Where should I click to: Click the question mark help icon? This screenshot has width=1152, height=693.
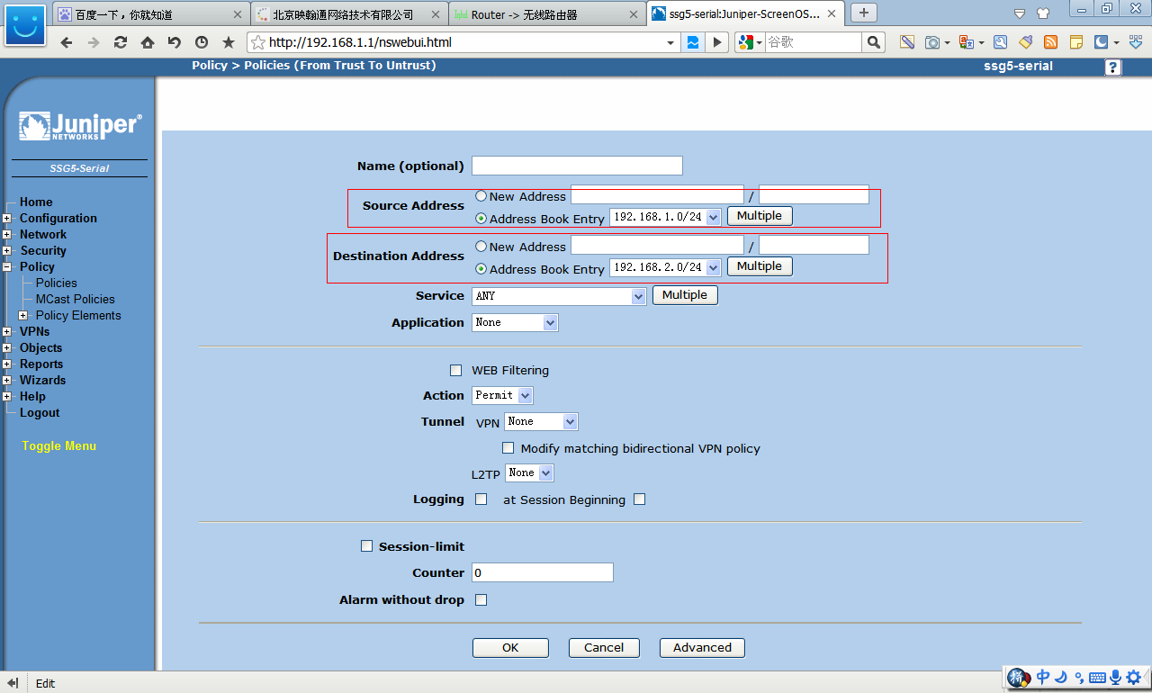pyautogui.click(x=1113, y=67)
